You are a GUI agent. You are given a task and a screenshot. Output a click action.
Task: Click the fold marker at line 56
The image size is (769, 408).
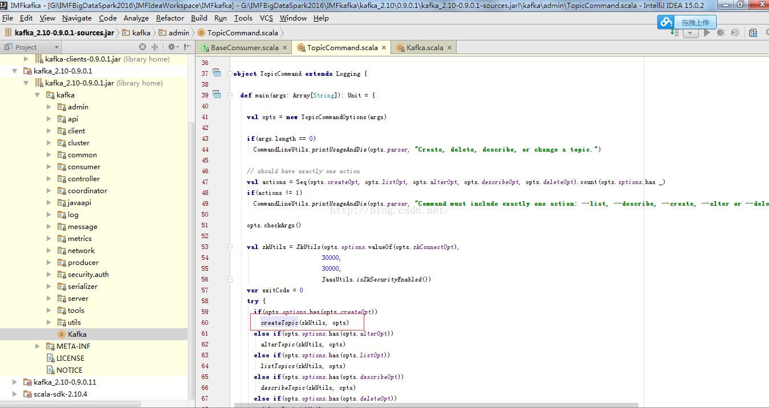pos(230,279)
